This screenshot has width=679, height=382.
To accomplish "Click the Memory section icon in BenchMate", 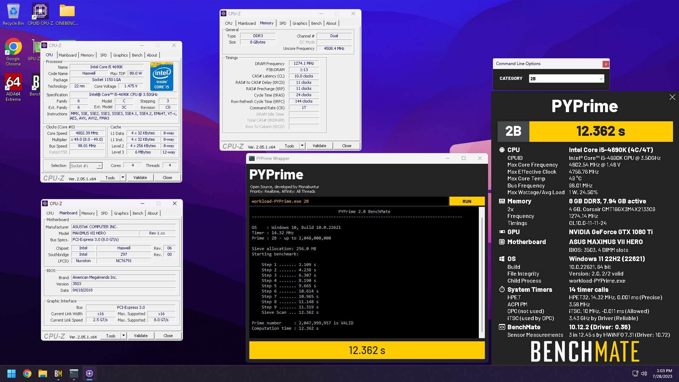I will (x=502, y=201).
